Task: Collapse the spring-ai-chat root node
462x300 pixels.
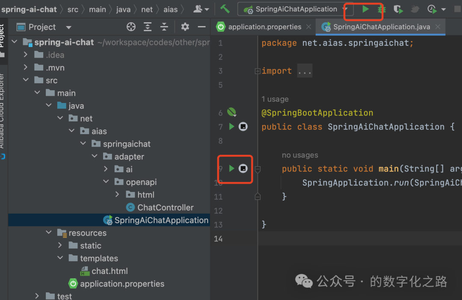Action: pos(15,42)
